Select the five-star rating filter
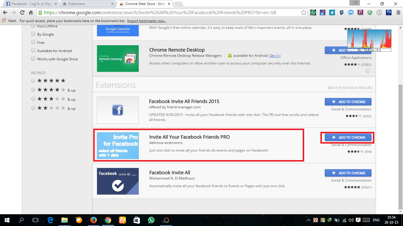Screen dimensions: 403x226 33,81
